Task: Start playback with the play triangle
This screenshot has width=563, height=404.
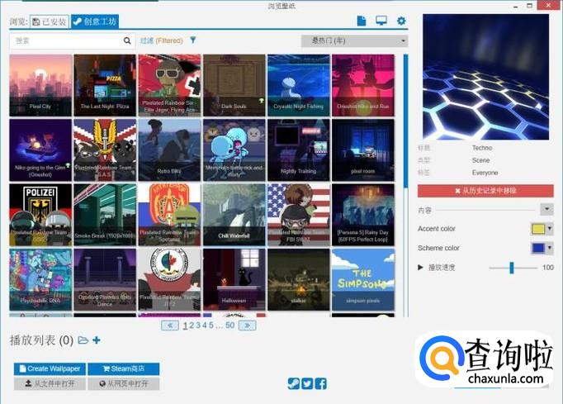Action: click(420, 268)
